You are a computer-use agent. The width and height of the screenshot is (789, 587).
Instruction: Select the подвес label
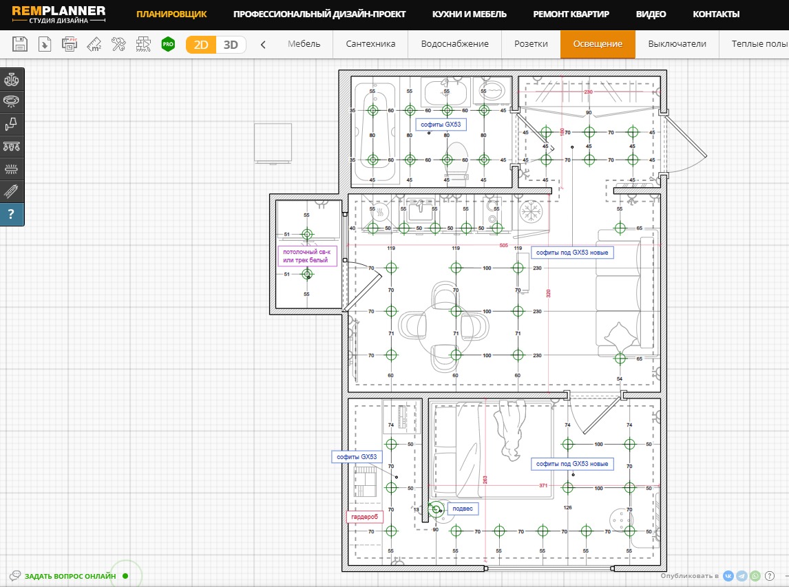(x=463, y=509)
